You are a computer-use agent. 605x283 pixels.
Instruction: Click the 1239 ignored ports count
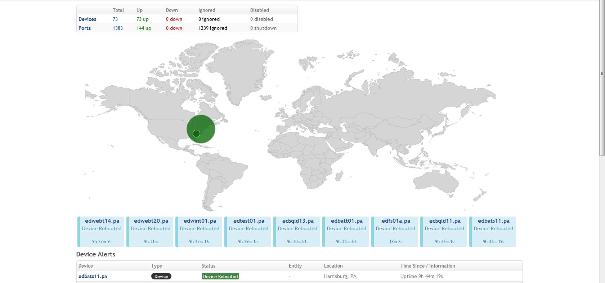pos(212,28)
